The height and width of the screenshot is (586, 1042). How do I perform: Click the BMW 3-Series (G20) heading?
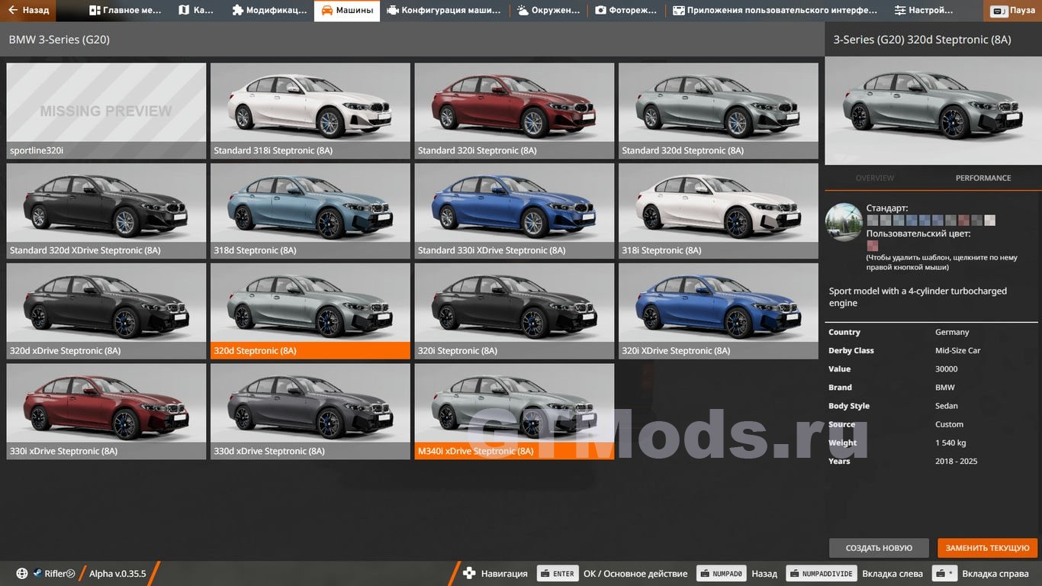(59, 39)
